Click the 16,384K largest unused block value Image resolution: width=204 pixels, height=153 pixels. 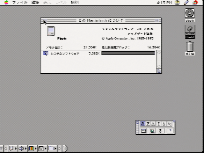pos(153,47)
